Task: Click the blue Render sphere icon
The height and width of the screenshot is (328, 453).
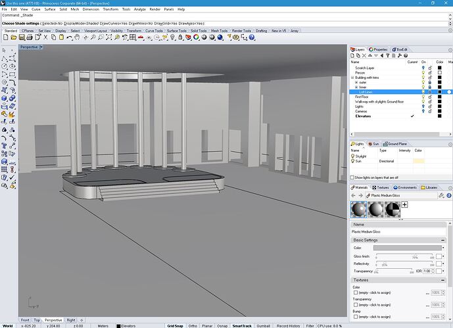Action: point(220,37)
